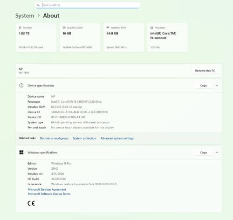233x220 pixels.
Task: Open Advanced system settings link
Action: [x=117, y=138]
